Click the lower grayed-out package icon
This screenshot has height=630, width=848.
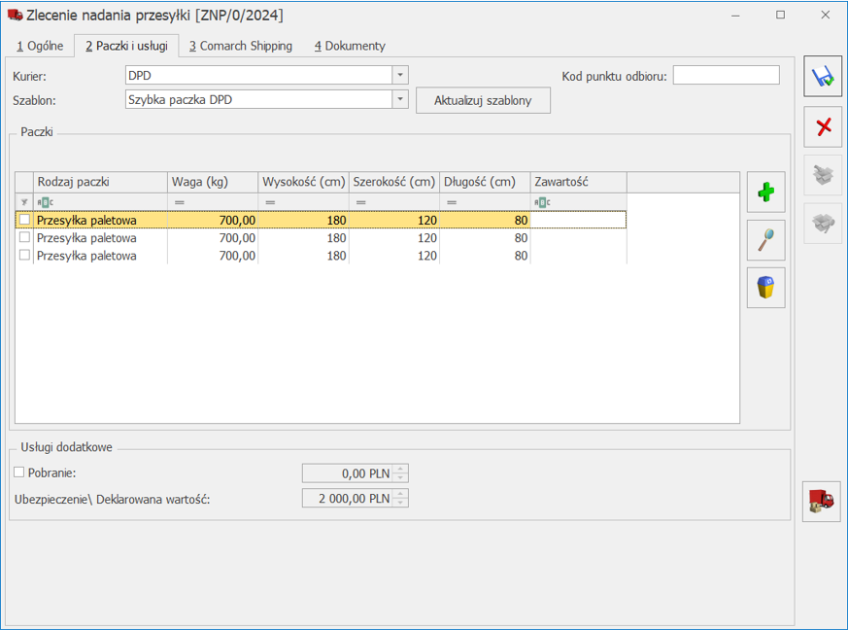tap(822, 224)
